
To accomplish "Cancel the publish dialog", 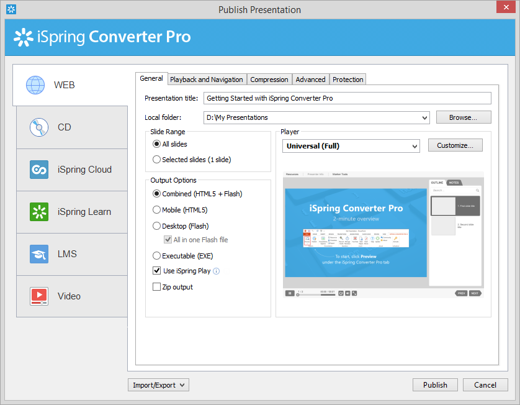I will (x=485, y=385).
